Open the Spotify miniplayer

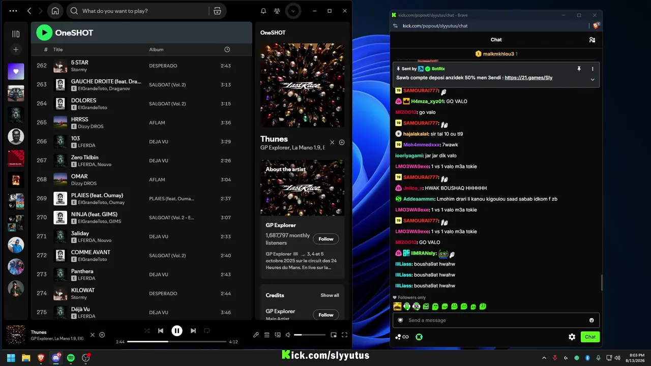334,335
